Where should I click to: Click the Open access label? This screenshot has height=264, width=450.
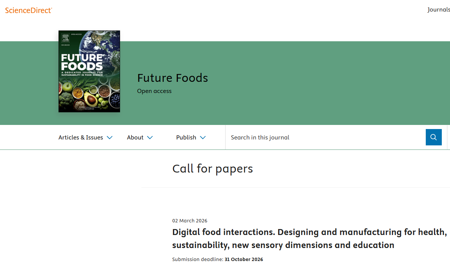[154, 91]
